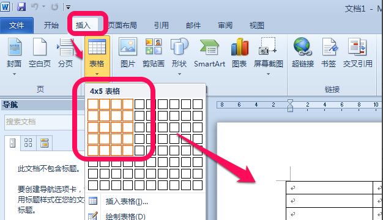Screen dimensions: 383x220
Task: Open the File (文件) tab
Action: pyautogui.click(x=17, y=26)
